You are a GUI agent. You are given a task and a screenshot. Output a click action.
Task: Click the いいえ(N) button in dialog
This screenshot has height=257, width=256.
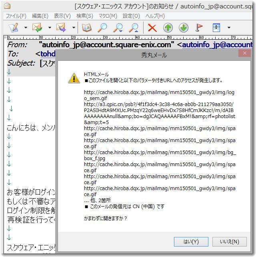coord(229,241)
